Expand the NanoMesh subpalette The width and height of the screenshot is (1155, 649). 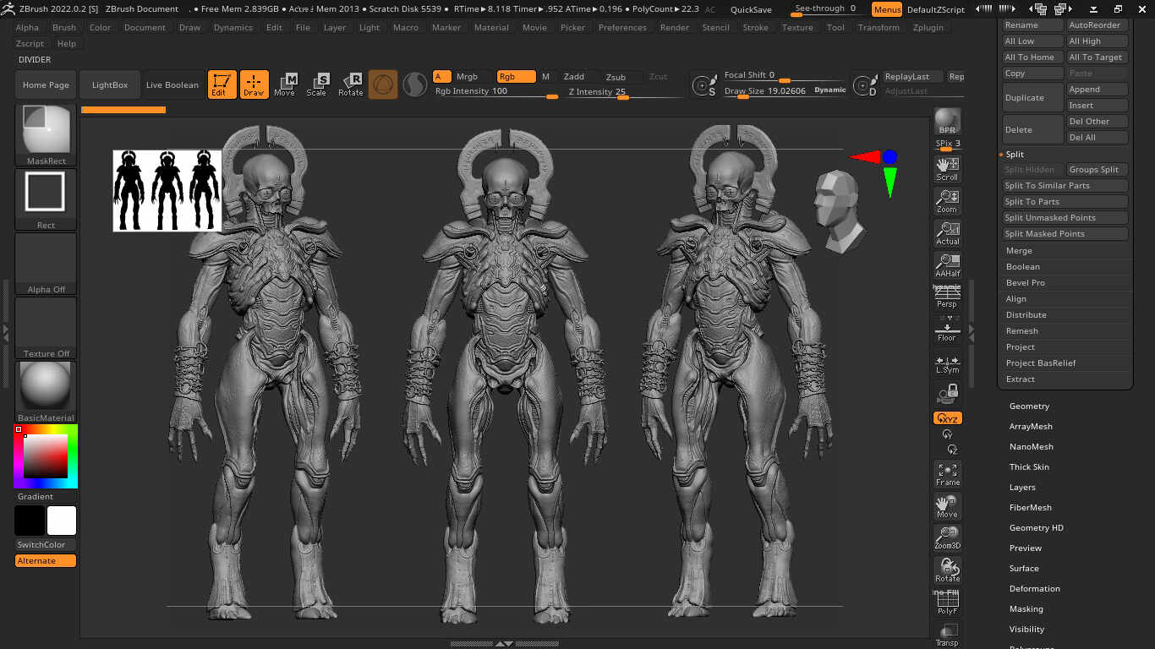coord(1031,447)
